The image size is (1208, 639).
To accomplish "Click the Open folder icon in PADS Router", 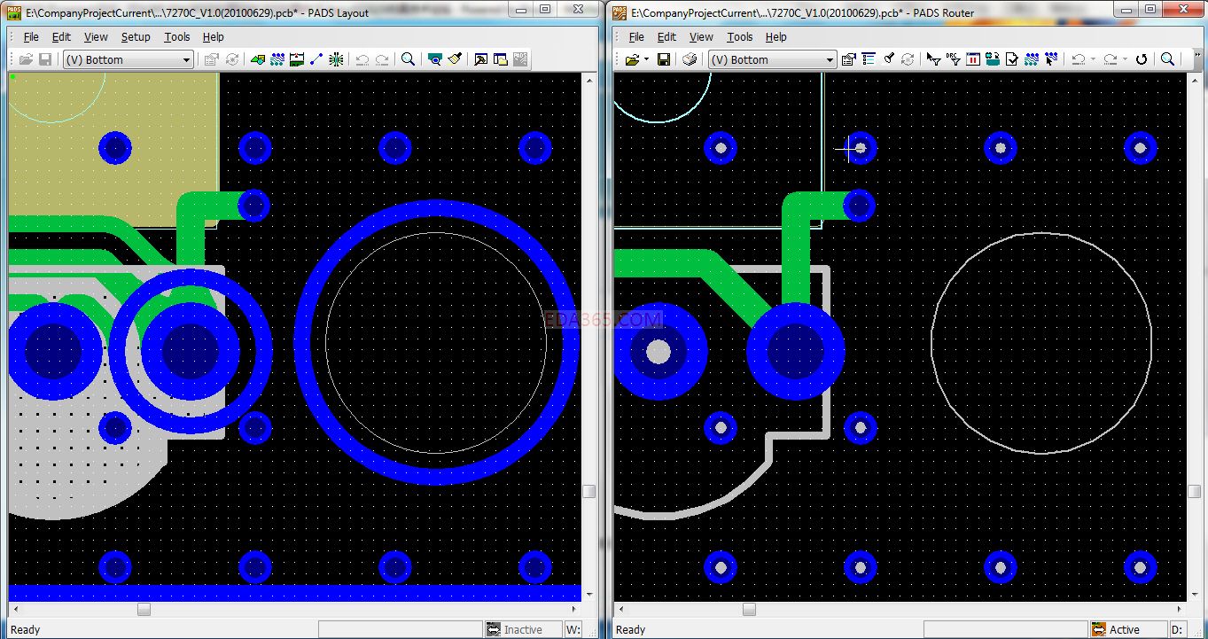I will pos(632,59).
